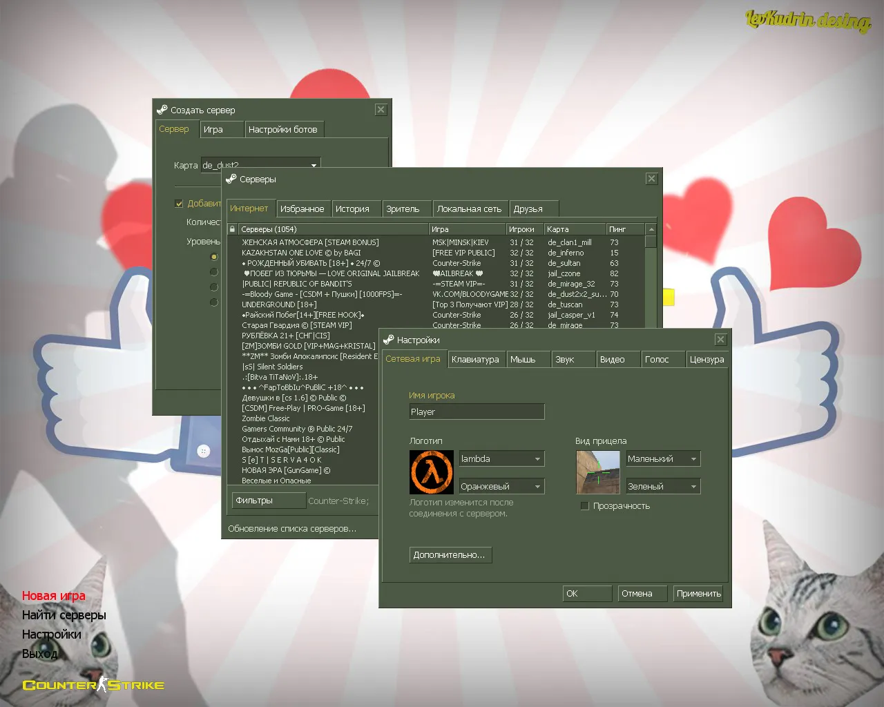Enable the Прозрачность checkbox
The height and width of the screenshot is (707, 884).
[x=584, y=505]
